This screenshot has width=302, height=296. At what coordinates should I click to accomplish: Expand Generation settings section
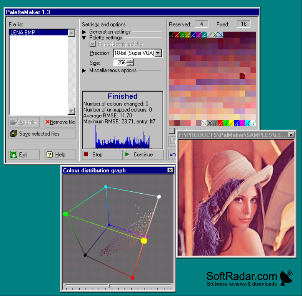[84, 32]
